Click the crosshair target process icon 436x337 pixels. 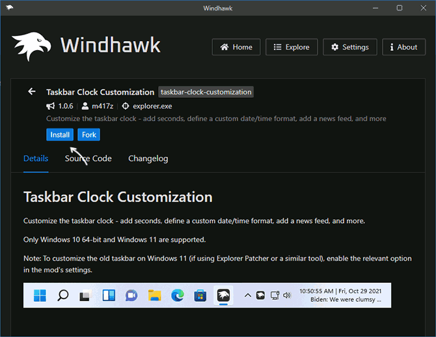126,106
